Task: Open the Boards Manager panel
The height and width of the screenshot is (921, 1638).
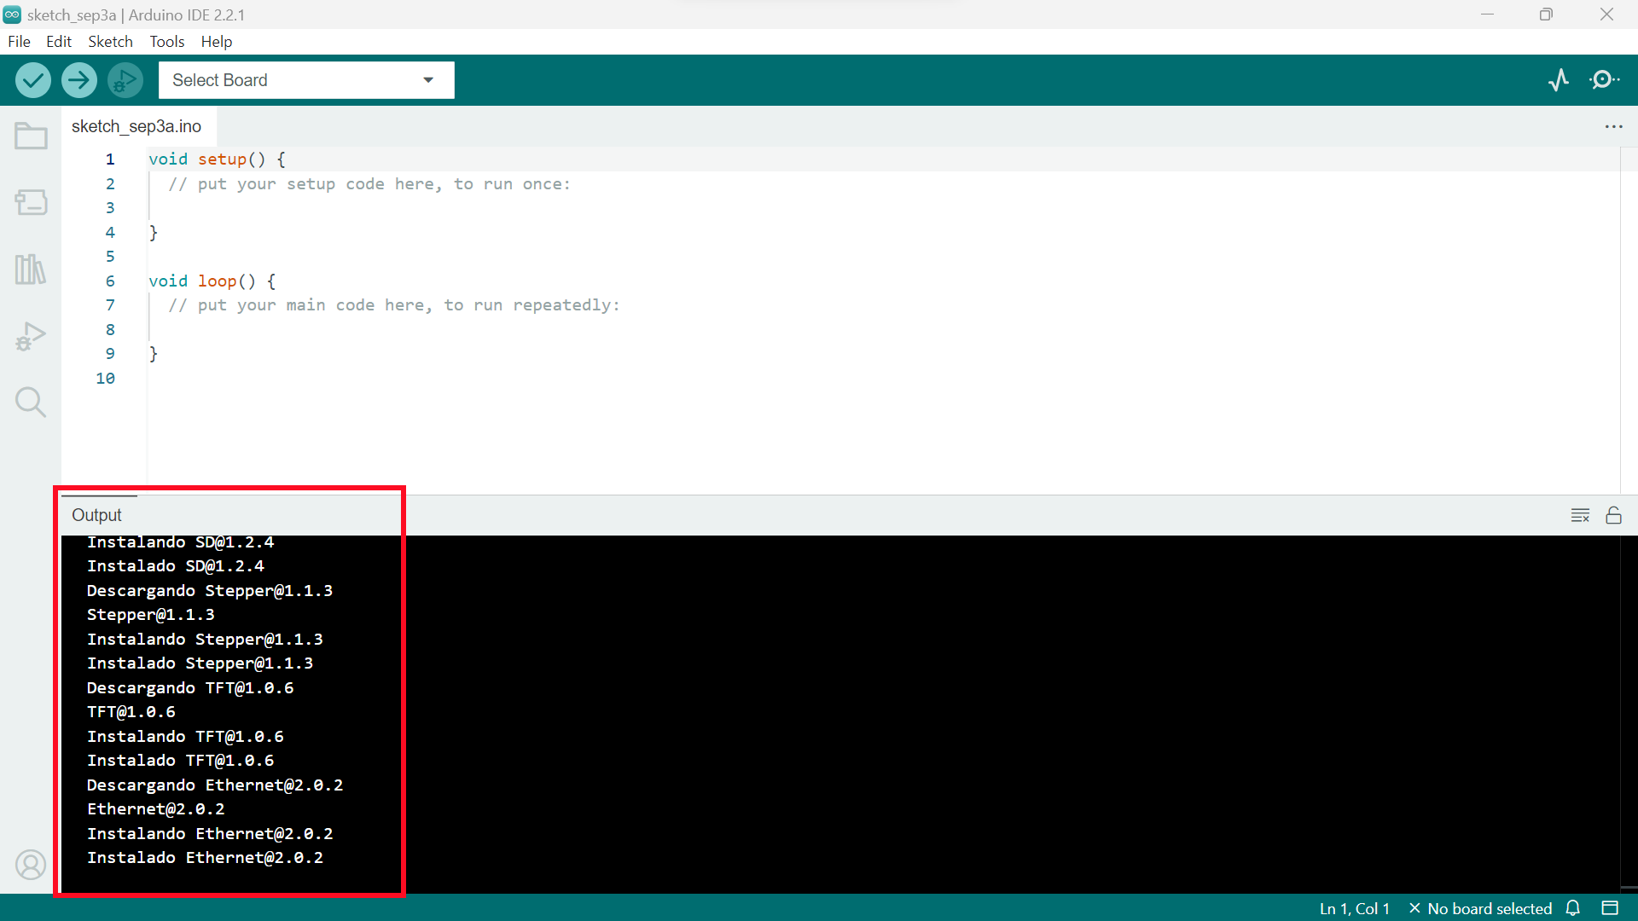Action: [x=30, y=202]
